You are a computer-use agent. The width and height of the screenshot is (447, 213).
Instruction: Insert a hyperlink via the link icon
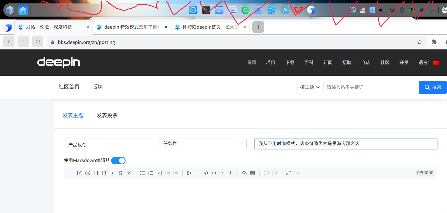coord(129,173)
